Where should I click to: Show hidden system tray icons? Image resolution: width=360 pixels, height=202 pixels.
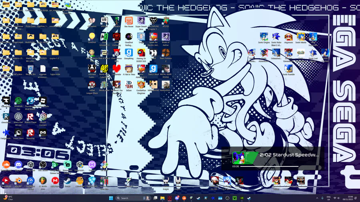point(317,198)
